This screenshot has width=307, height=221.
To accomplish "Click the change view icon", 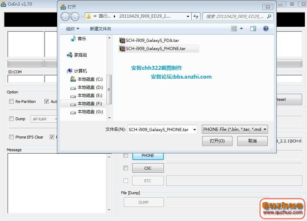I will 234,29.
